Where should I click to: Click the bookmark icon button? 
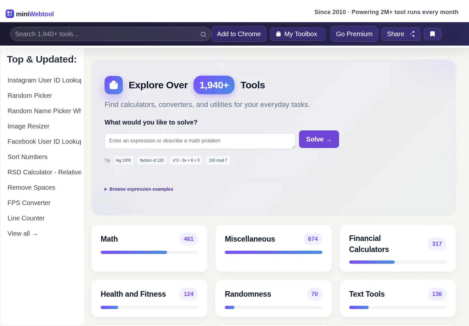pos(433,34)
